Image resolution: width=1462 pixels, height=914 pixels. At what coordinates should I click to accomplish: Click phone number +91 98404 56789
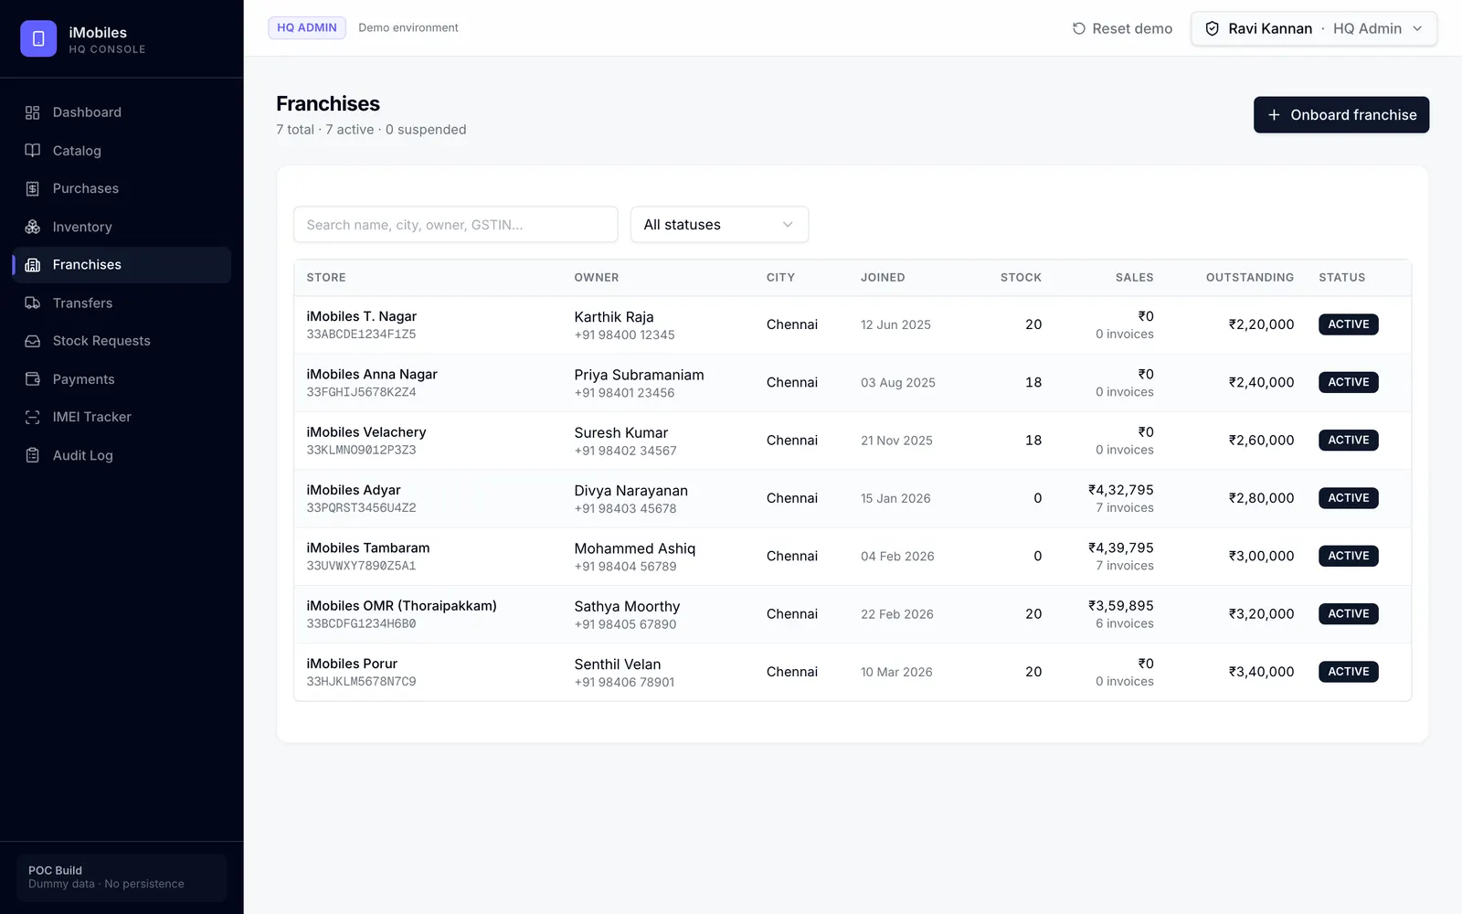(x=626, y=567)
